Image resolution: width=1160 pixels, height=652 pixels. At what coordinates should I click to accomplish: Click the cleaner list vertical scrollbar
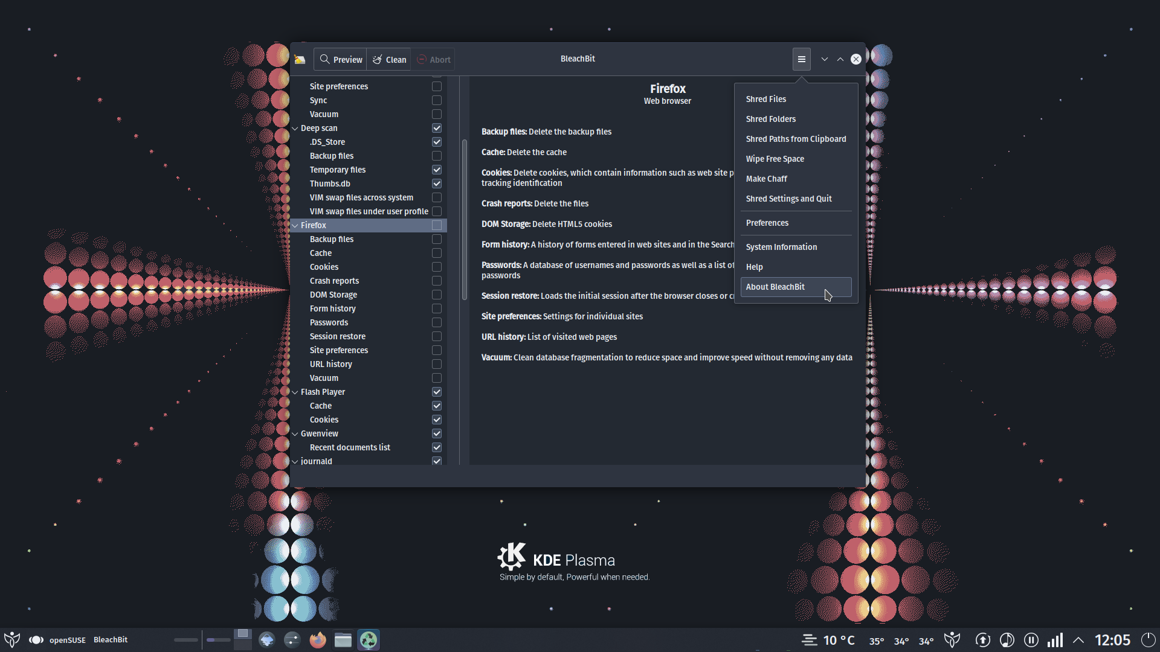point(464,220)
